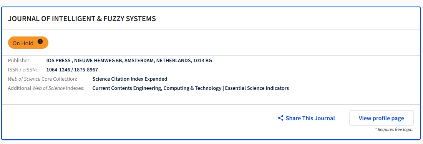
Task: Open the Share This Journal link
Action: tap(307, 118)
